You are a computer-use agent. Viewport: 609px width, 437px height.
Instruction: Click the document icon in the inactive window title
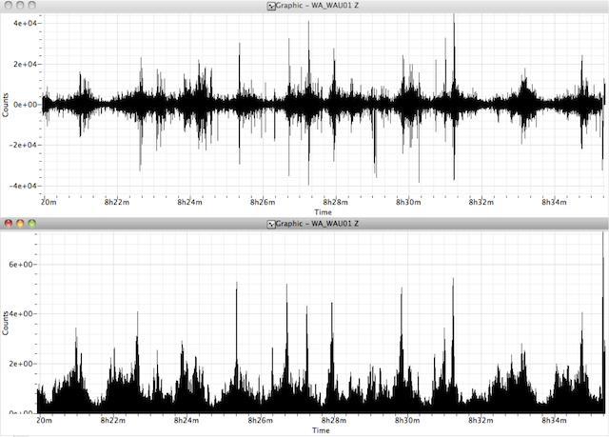[272, 7]
